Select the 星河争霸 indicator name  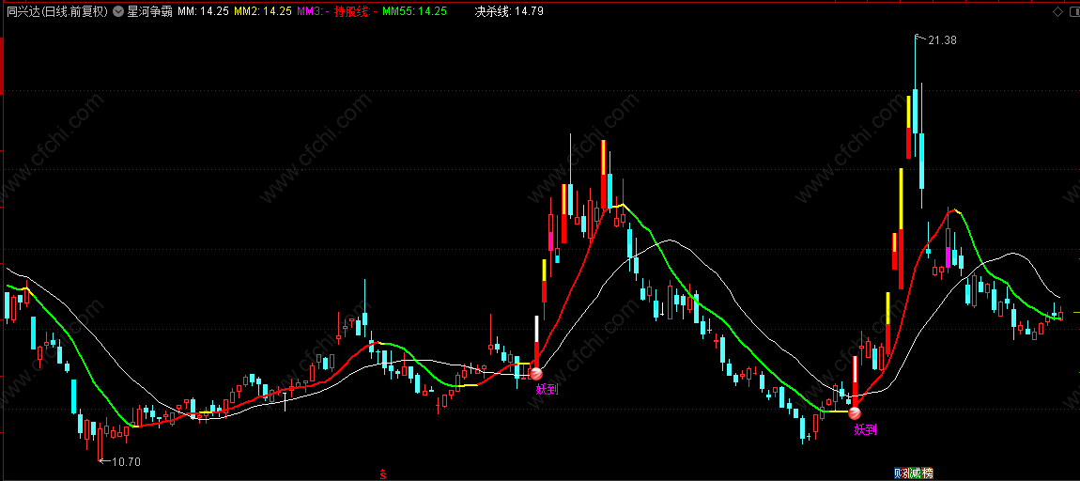click(150, 11)
